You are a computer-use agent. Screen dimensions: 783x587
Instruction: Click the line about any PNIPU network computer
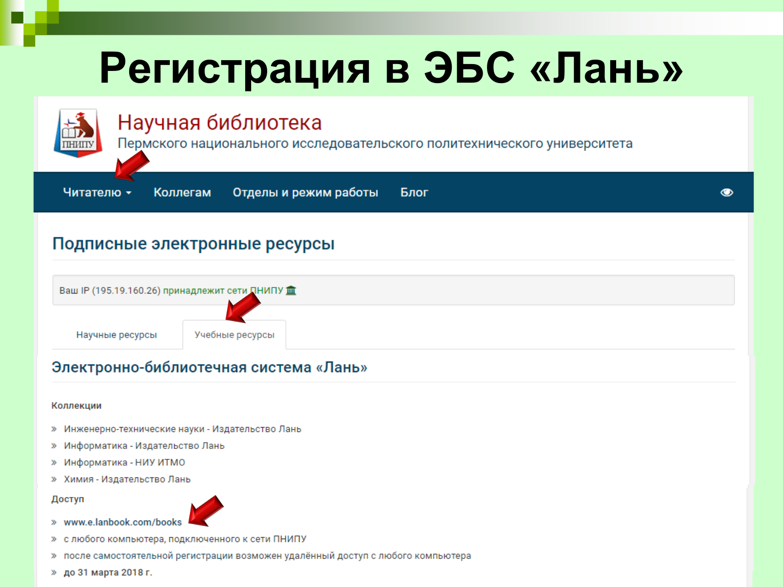point(185,539)
